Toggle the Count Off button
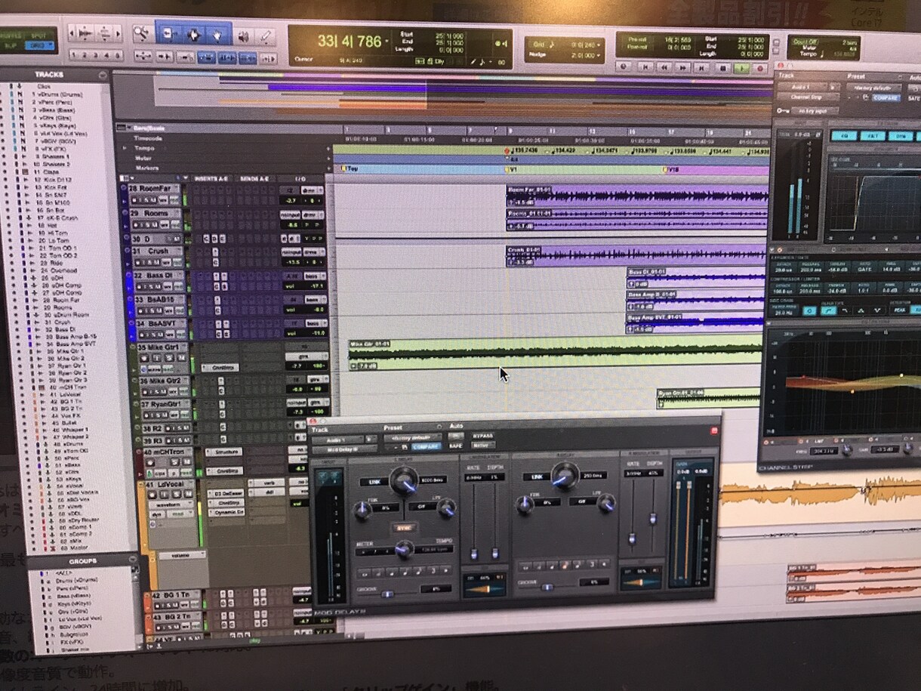 (x=807, y=41)
